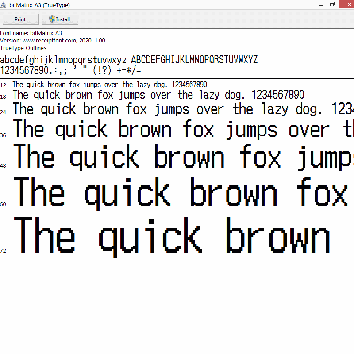Click the font viewer title bar icon

pos(4,5)
